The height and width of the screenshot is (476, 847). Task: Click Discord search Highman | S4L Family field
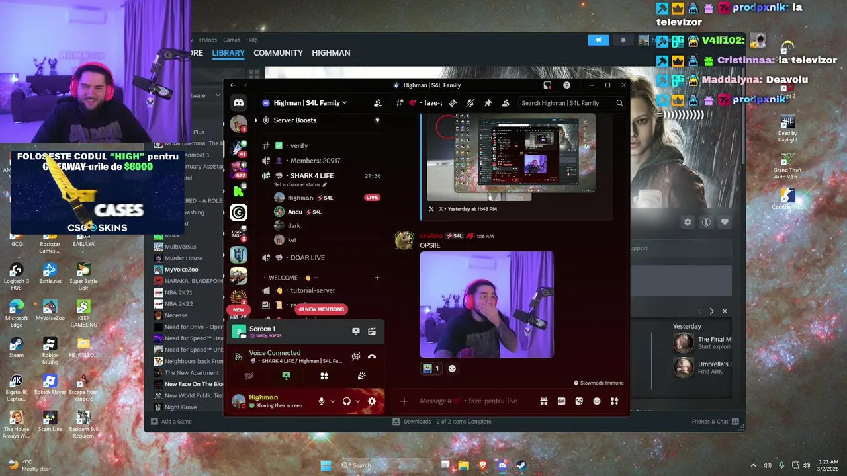pos(572,103)
